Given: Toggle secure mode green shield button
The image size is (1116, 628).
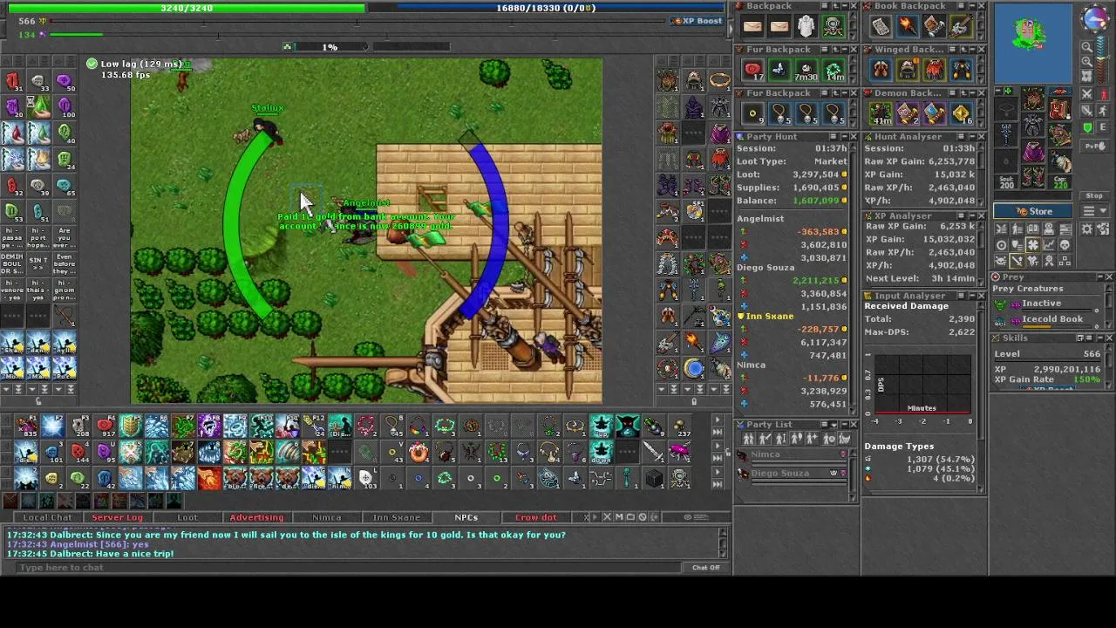Looking at the screenshot, I should tap(1087, 127).
